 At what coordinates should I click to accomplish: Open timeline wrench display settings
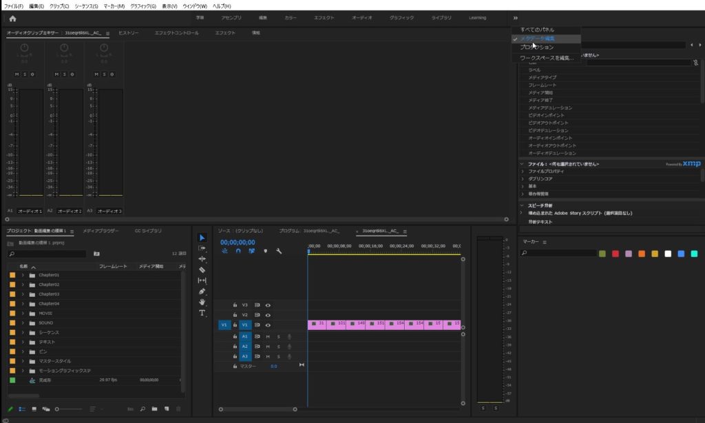pyautogui.click(x=279, y=251)
